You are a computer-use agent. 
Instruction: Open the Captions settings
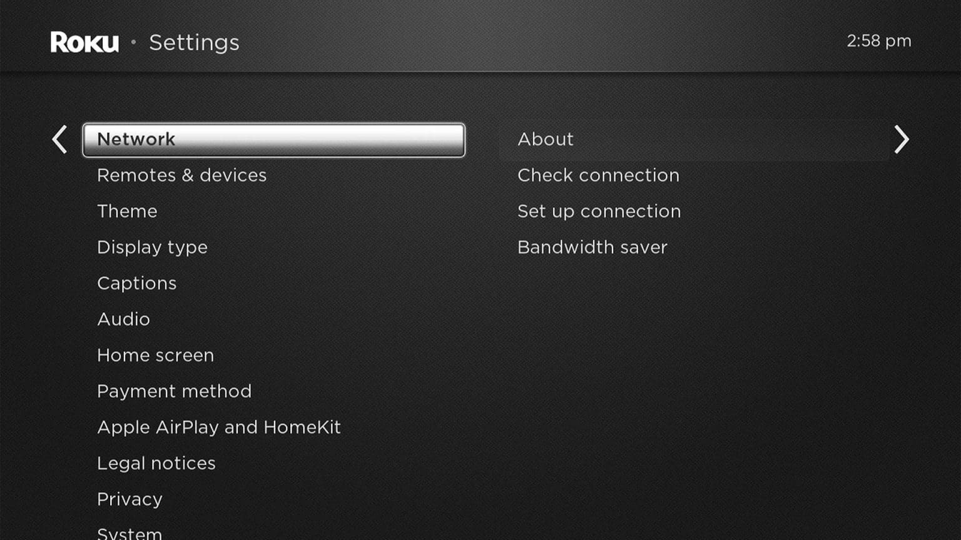coord(136,282)
